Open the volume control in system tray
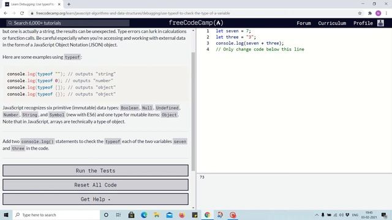Viewport: 392px width, 220px height. click(341, 215)
